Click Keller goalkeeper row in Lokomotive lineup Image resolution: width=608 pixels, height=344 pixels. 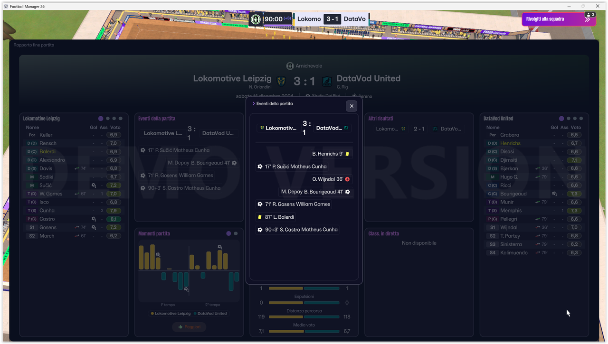click(x=73, y=135)
